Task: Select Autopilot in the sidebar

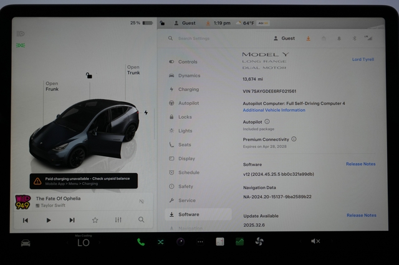Action: [188, 103]
